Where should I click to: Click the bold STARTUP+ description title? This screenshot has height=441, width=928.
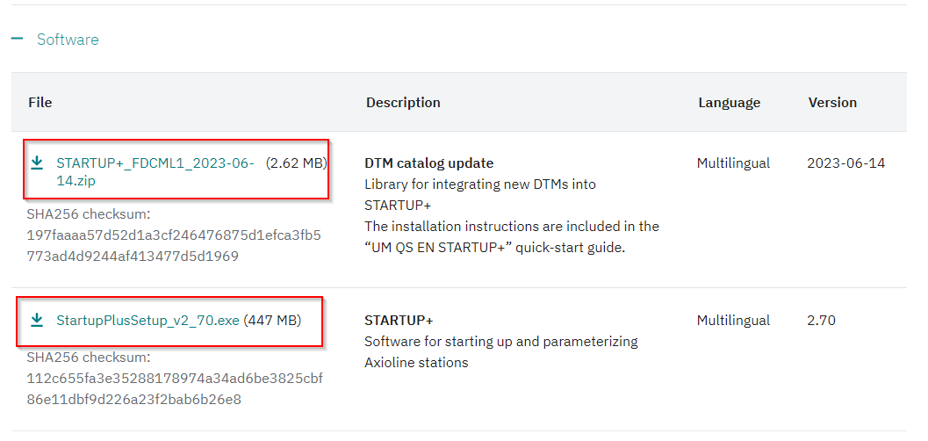[399, 321]
